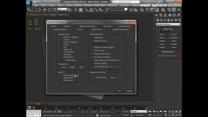
Task: Click the Sphere object type button
Action: 162,38
